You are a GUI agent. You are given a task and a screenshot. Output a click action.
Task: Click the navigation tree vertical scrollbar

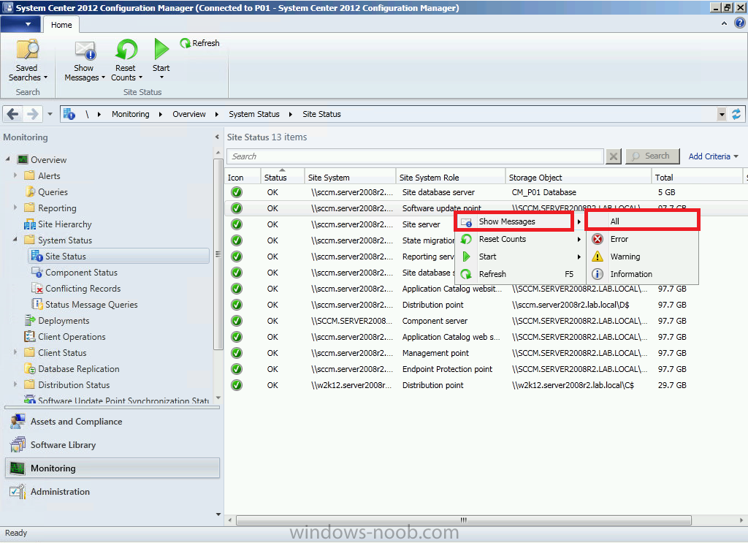(x=218, y=254)
